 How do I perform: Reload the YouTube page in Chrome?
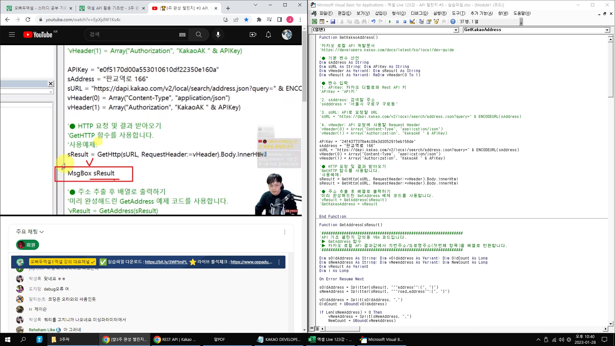[28, 20]
